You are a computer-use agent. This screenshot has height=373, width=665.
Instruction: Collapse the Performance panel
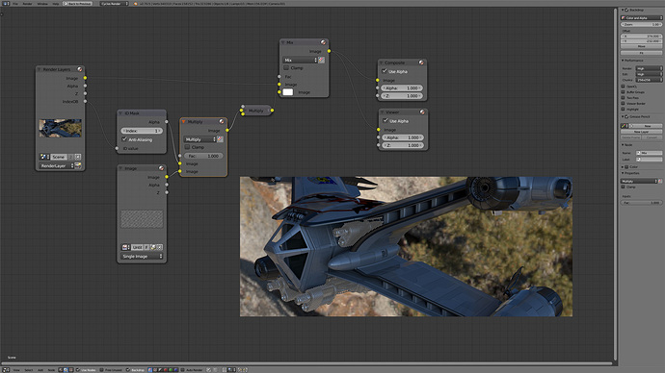tap(623, 61)
